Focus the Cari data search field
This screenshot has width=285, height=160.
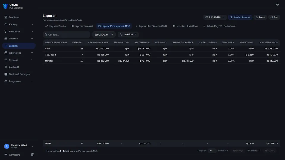[x=66, y=34]
